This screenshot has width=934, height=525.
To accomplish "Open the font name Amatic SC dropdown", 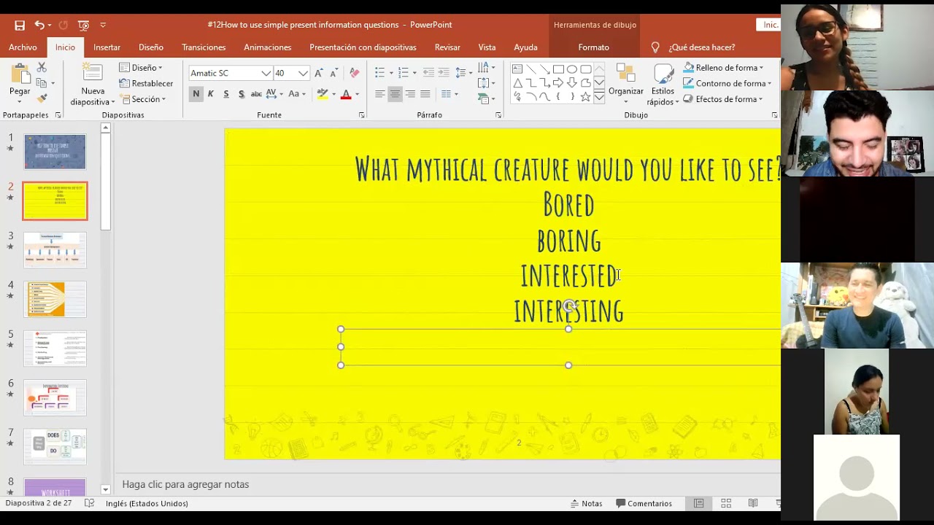I will [266, 73].
